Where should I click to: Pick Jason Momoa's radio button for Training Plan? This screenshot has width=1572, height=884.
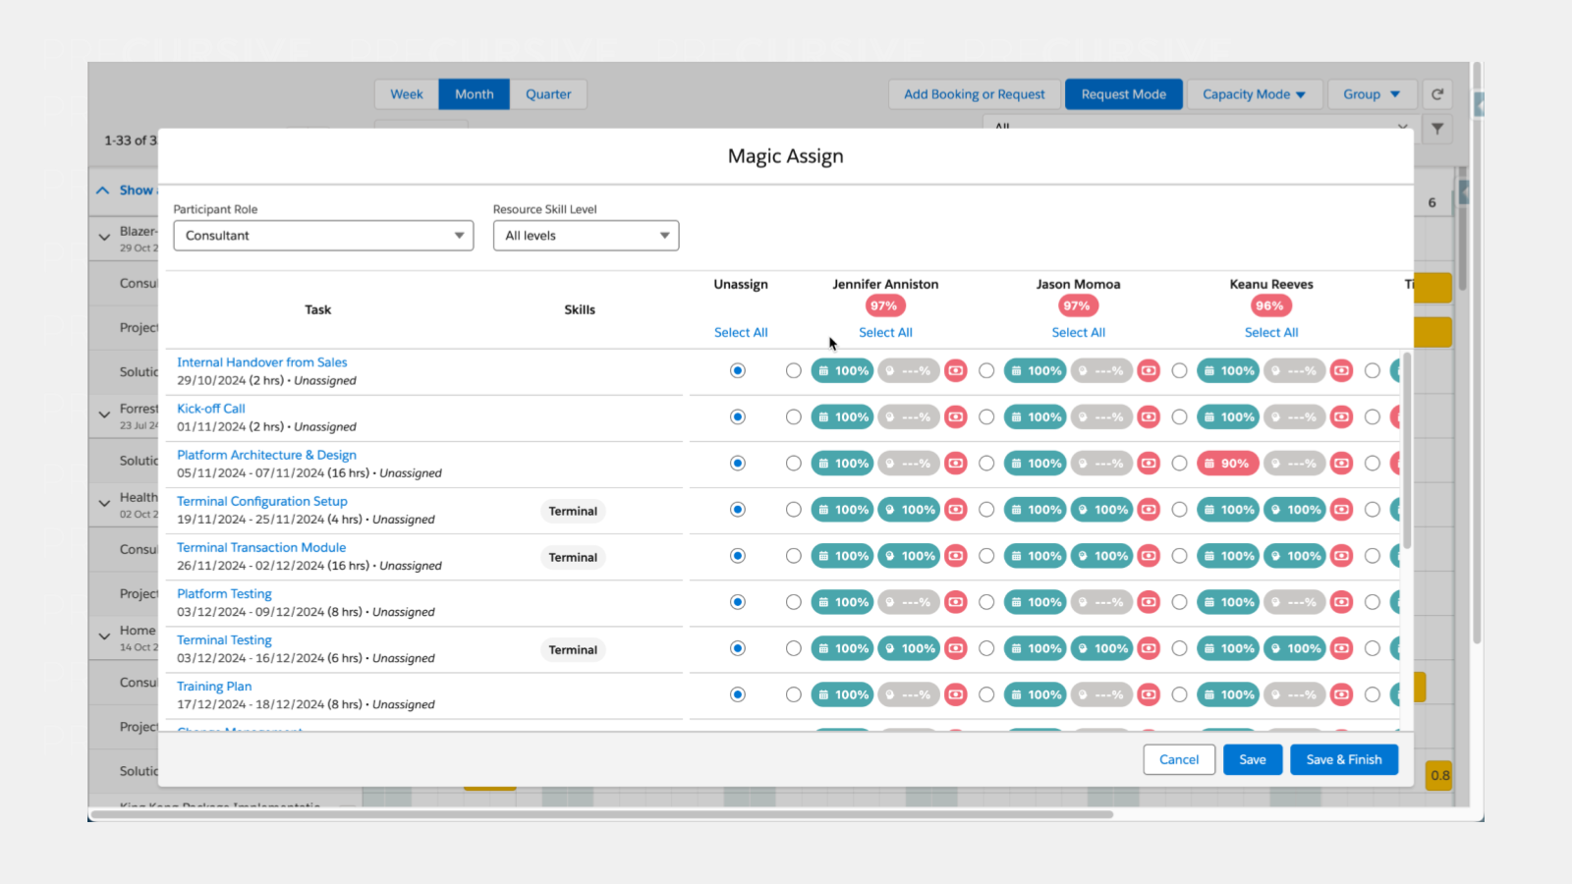[x=986, y=694]
